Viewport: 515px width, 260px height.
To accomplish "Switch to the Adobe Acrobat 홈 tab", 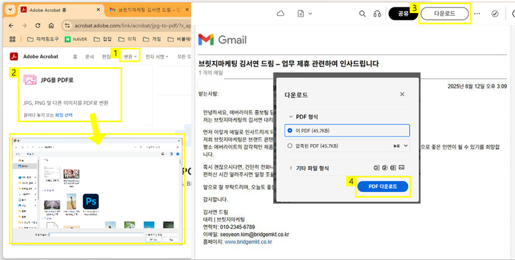I will pos(60,10).
